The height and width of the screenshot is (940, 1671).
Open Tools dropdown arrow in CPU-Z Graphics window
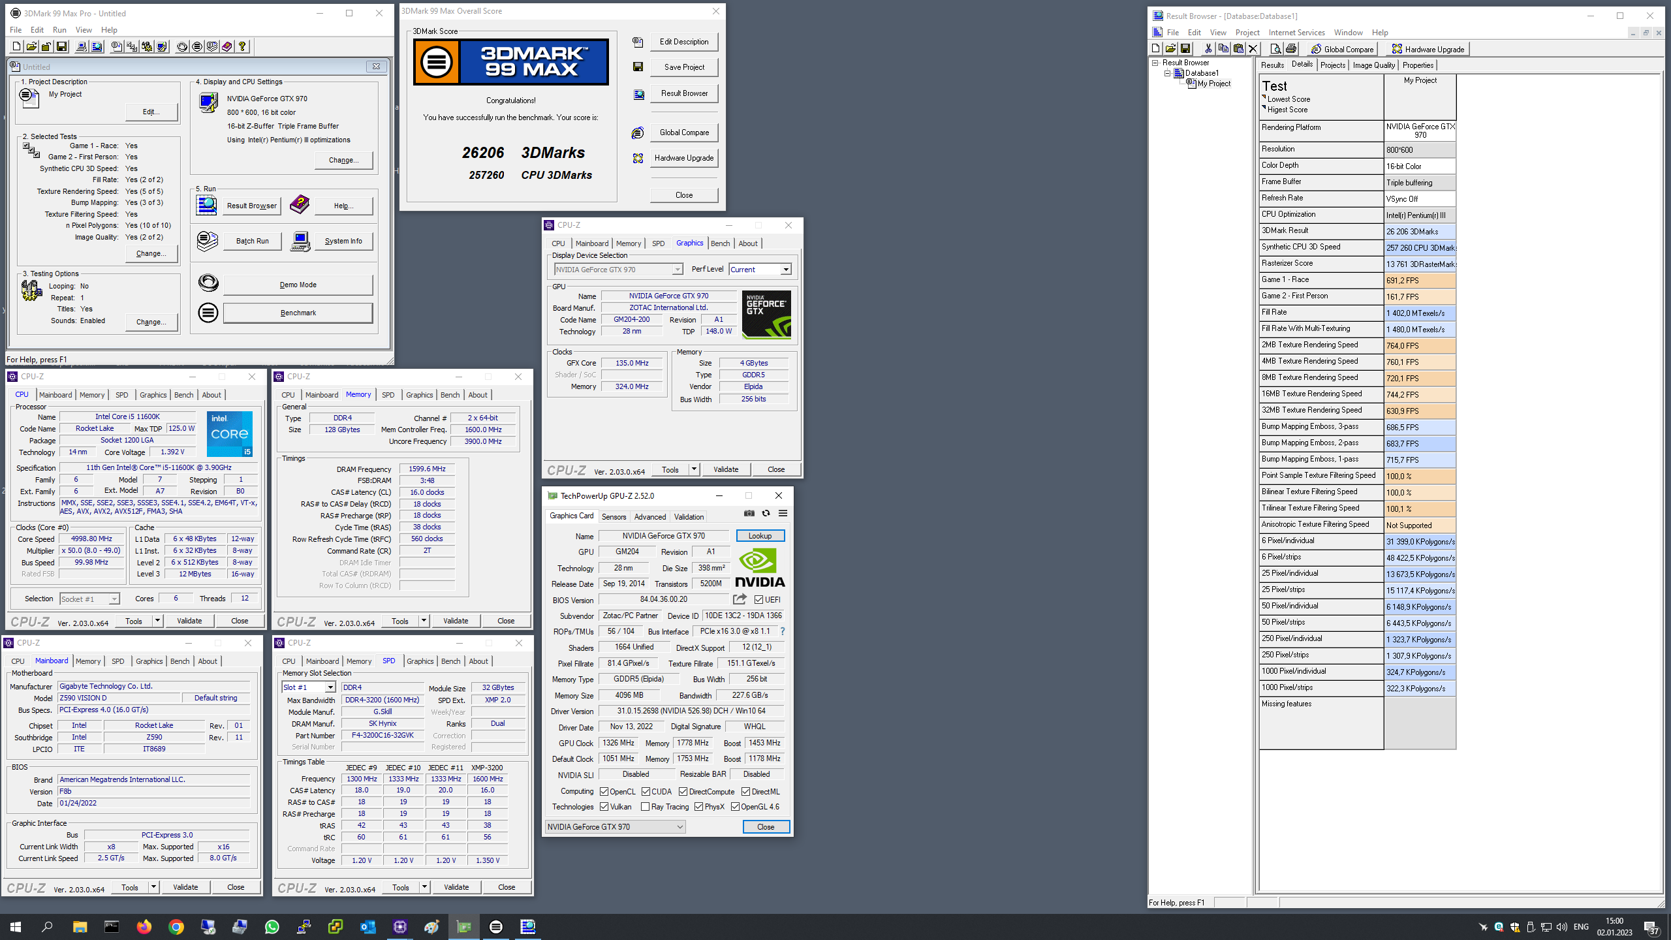(x=694, y=469)
